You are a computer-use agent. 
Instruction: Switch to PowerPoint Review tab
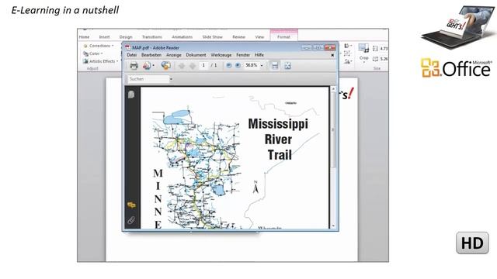click(238, 37)
